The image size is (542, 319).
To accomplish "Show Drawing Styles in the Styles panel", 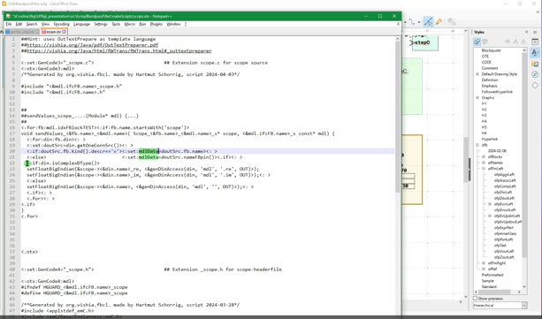I will point(477,42).
